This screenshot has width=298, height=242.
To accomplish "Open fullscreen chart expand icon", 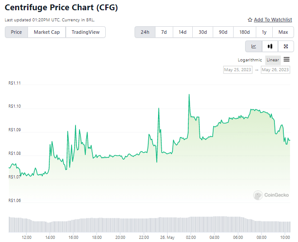I will tap(286, 46).
